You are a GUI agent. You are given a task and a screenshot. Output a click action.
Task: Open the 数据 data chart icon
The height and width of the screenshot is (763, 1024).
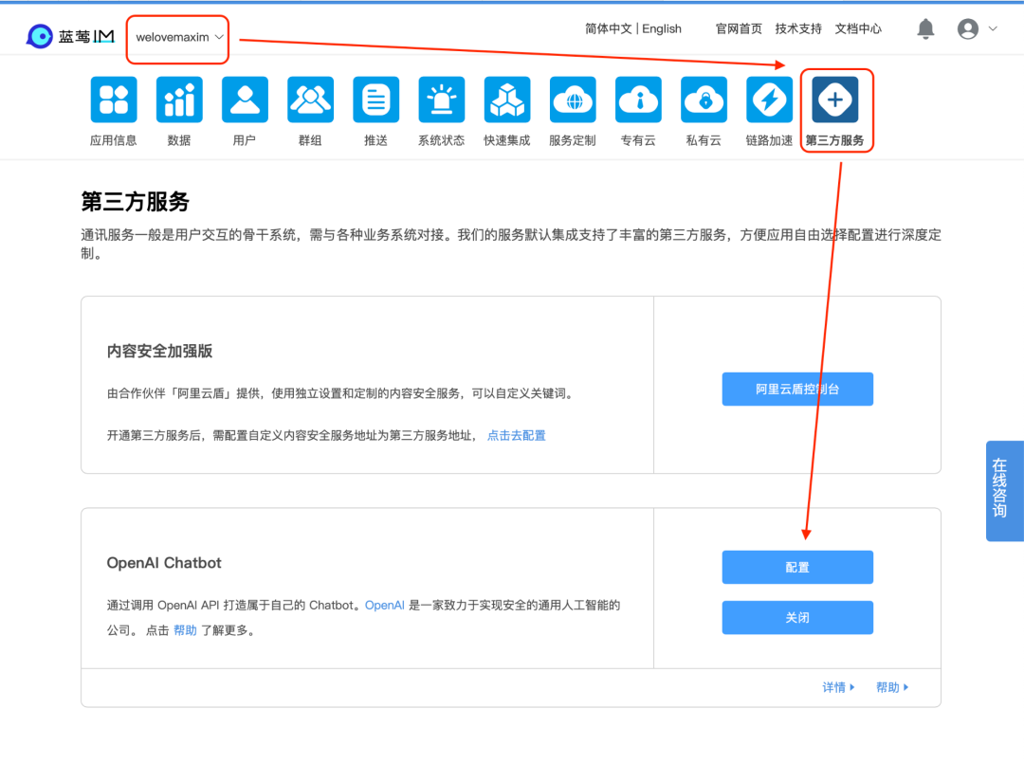[179, 100]
